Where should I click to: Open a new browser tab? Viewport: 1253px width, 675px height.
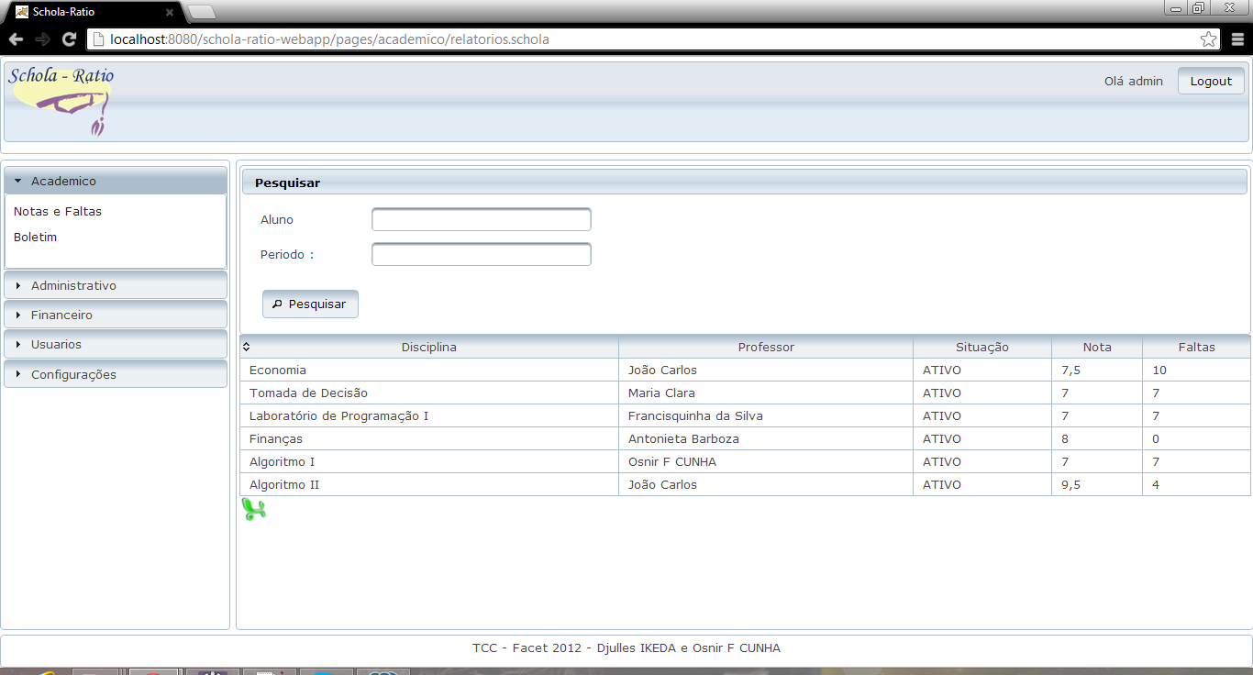(x=201, y=12)
